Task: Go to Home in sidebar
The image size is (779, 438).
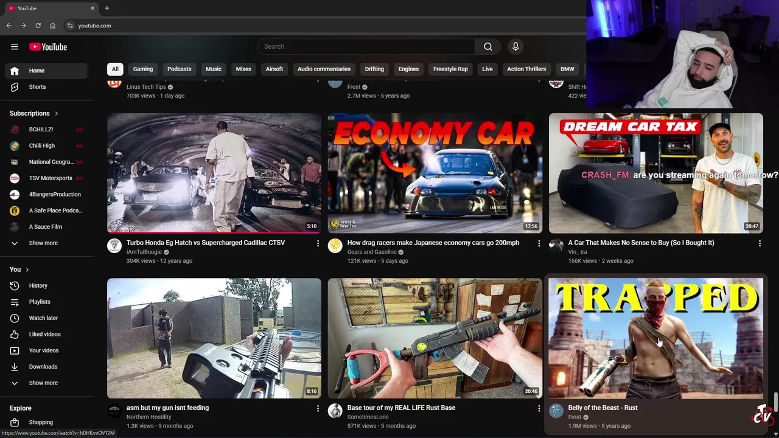Action: (x=46, y=71)
